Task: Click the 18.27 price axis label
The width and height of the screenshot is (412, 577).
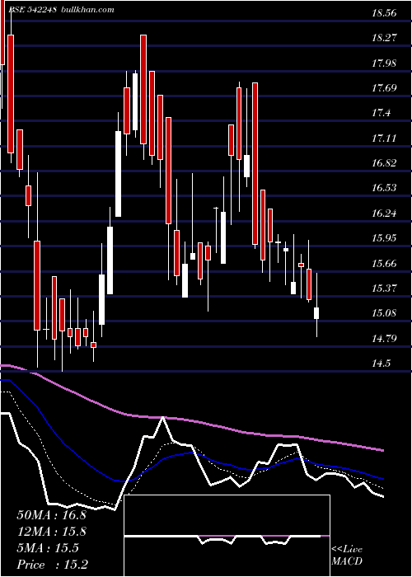Action: (384, 38)
